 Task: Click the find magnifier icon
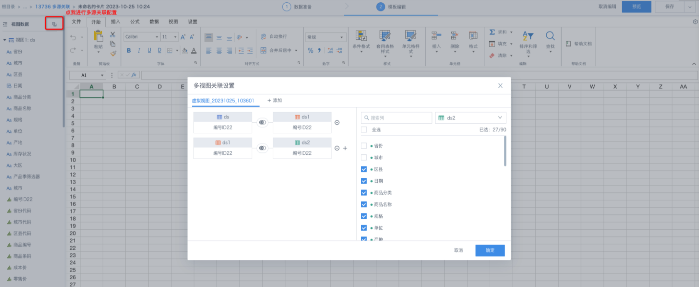point(550,36)
